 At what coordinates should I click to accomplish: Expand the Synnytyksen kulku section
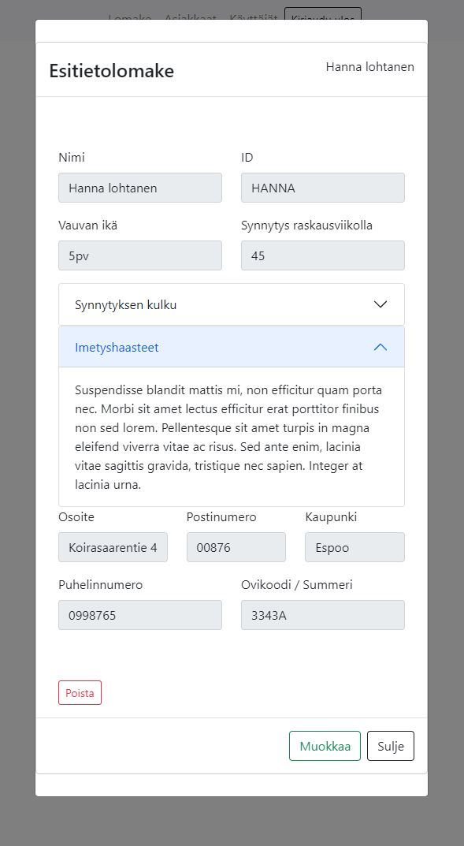(231, 304)
